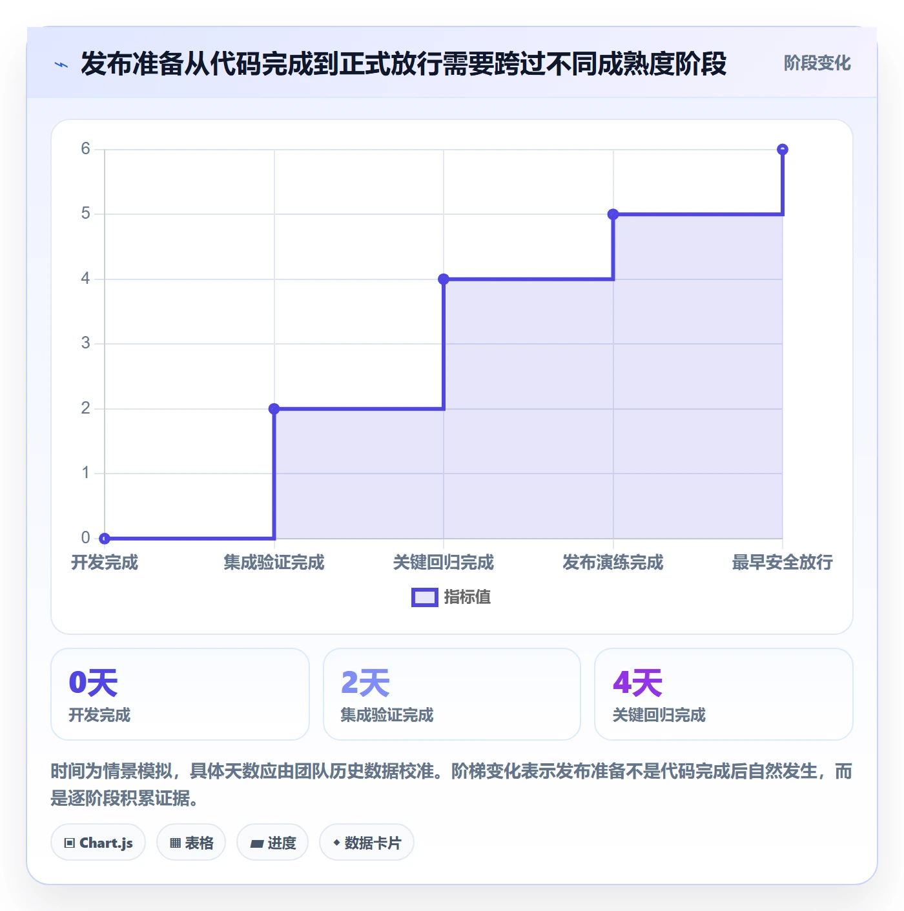
Task: Click the Chart.js tag chip
Action: pos(98,842)
